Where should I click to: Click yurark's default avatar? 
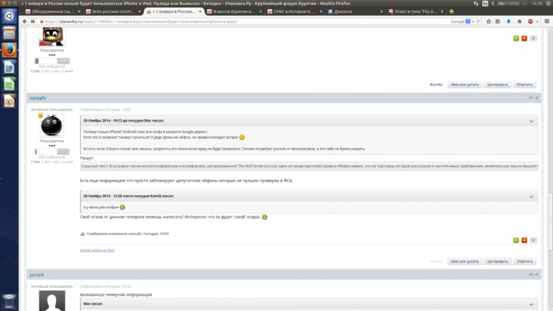click(52, 301)
